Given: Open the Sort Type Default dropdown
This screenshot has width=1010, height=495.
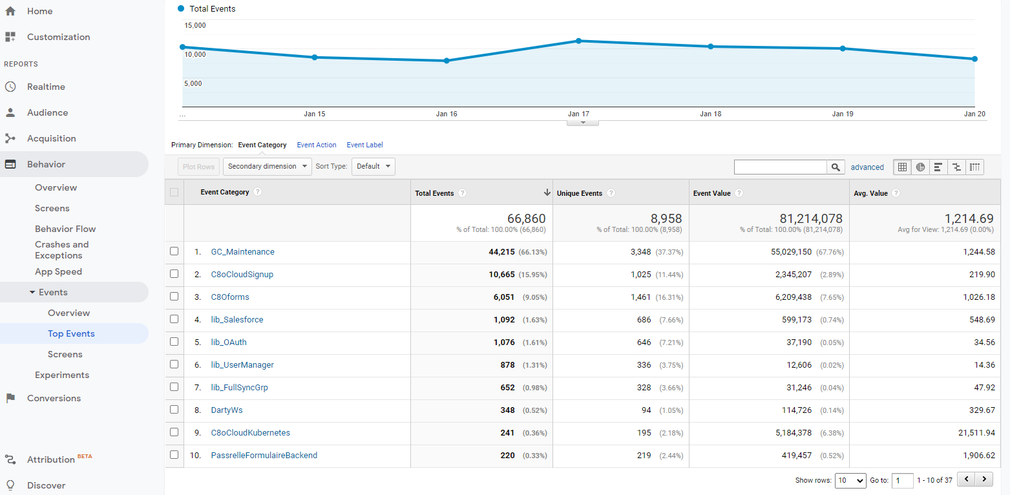Looking at the screenshot, I should point(373,167).
